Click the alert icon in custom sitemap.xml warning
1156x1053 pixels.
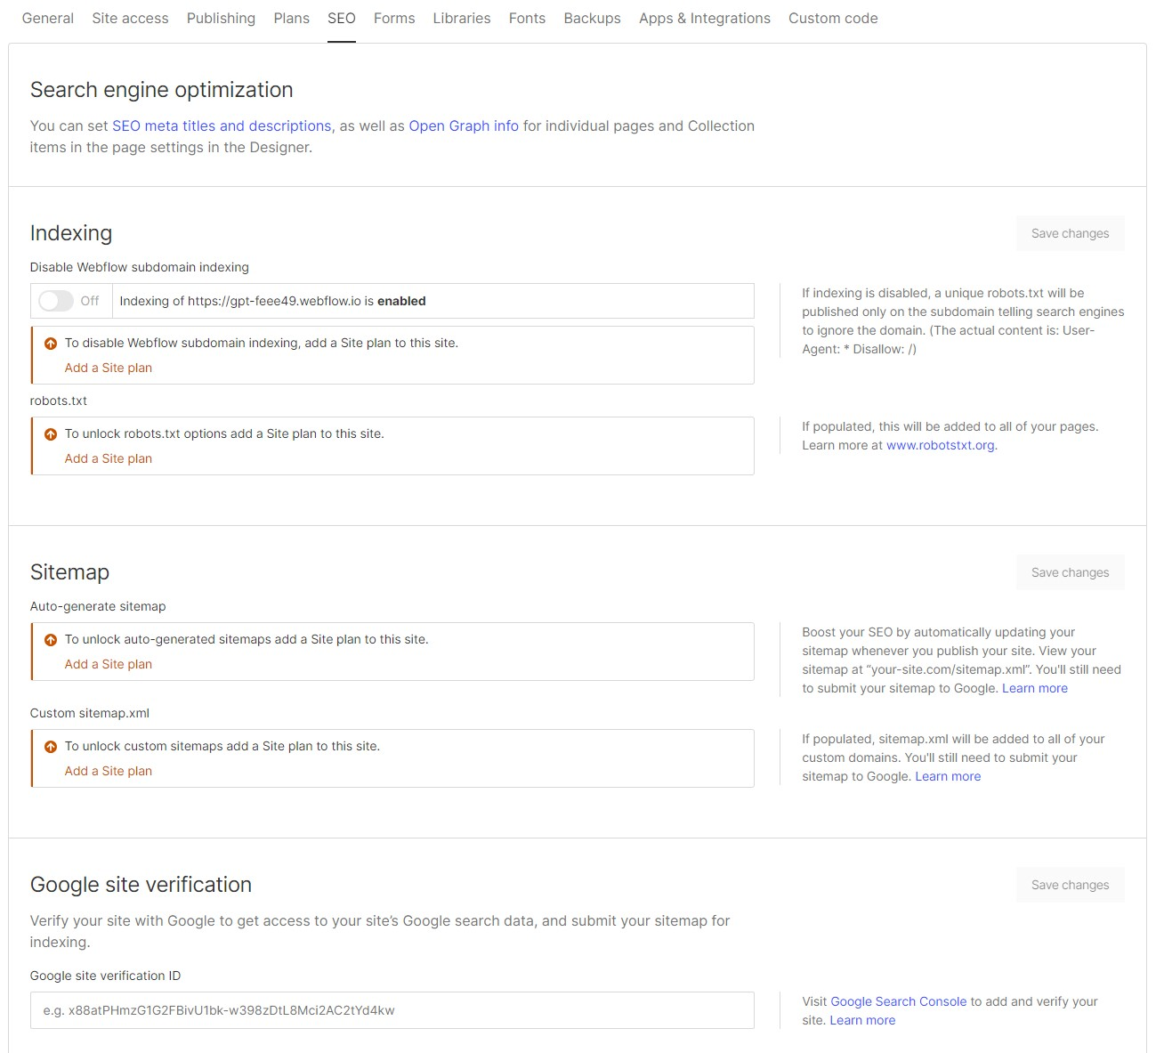point(50,746)
